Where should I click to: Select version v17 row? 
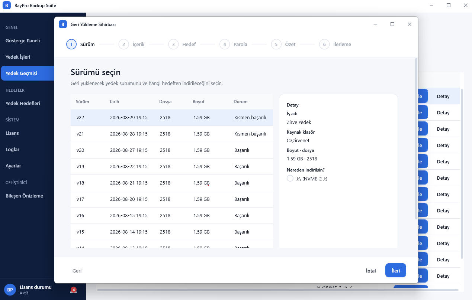[172, 199]
